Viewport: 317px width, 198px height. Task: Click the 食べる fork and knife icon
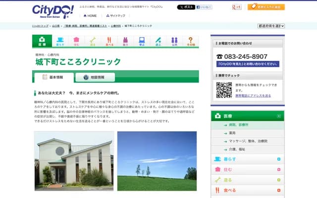109,41
